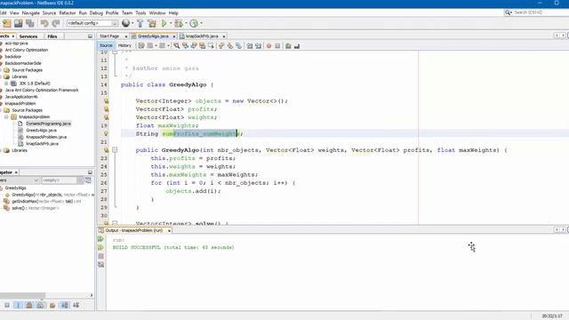Click the Find Selection magnifier icon in editor toolbar

coord(177,46)
